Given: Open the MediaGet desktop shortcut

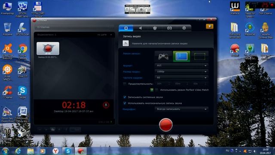Looking at the screenshot, I should (x=250, y=29).
